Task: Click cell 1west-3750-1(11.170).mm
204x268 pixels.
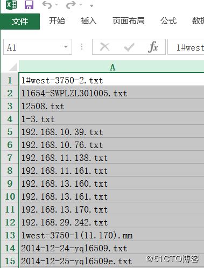Action: point(111,235)
